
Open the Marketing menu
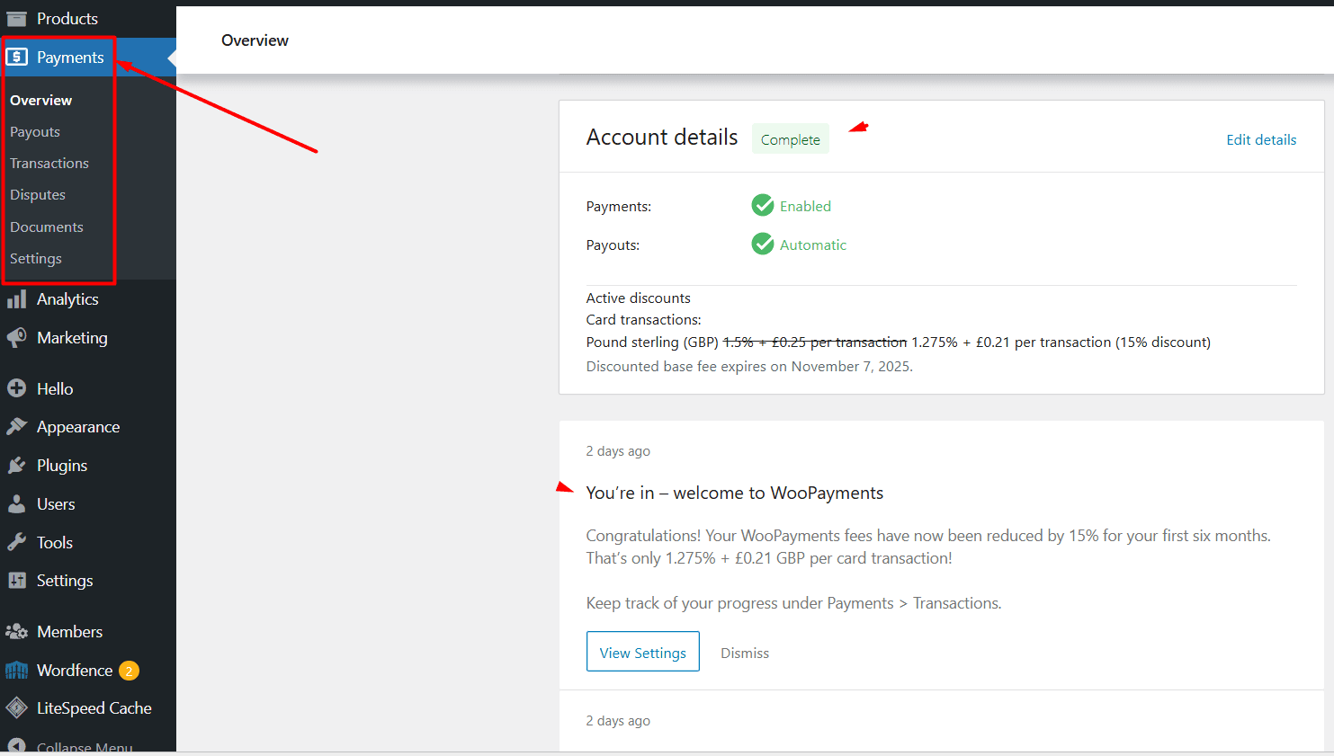coord(72,338)
